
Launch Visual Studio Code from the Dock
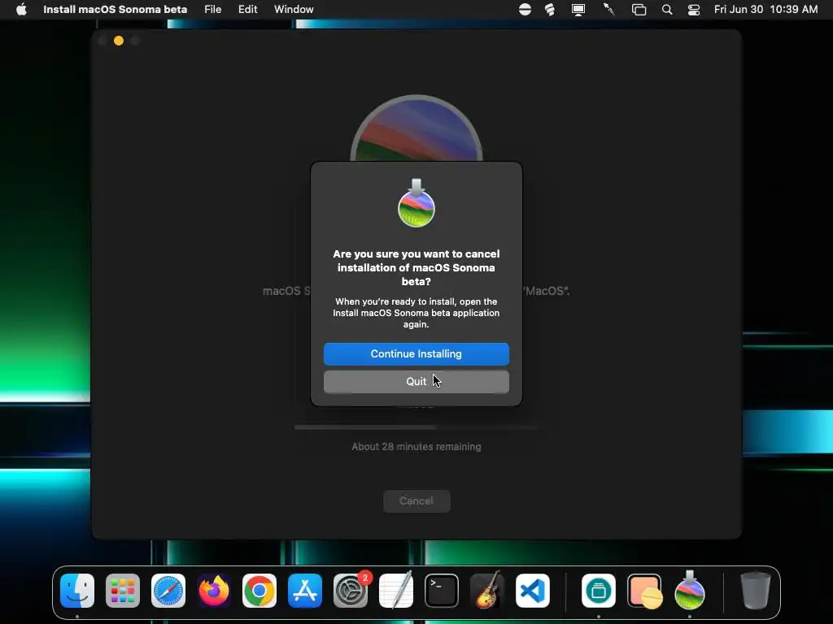[532, 591]
